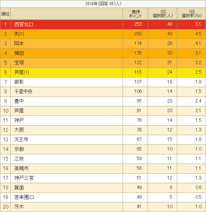Click the 宝塚 station name
Viewport: 206px width, 212px height.
(19, 63)
